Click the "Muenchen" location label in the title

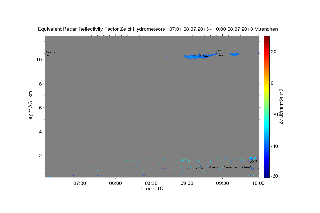tap(266, 29)
